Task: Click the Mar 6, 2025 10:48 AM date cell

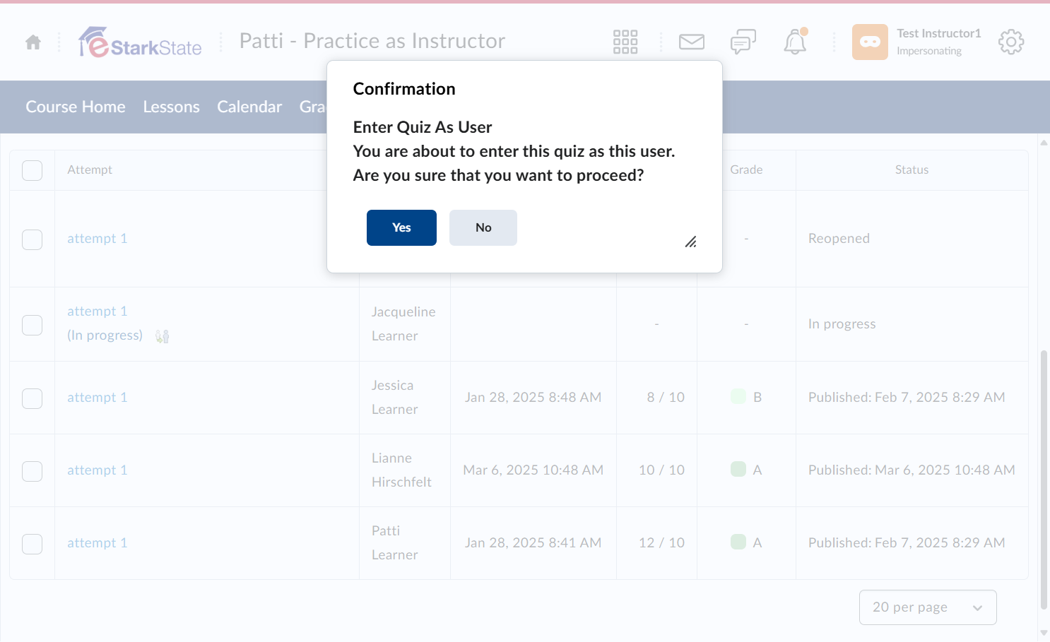Action: [533, 470]
